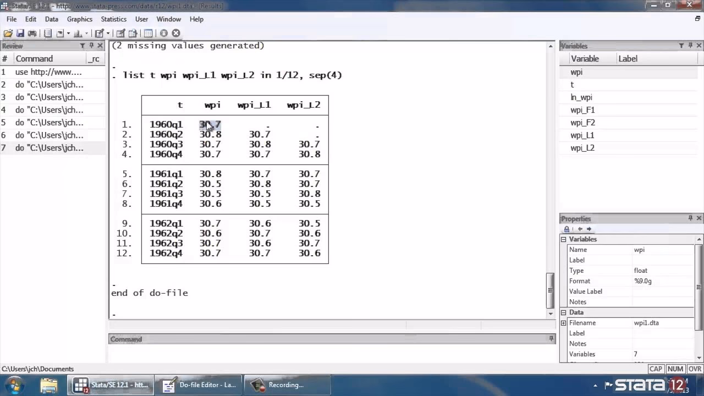The height and width of the screenshot is (396, 704).
Task: Click the back arrow in Properties panel
Action: coord(580,229)
